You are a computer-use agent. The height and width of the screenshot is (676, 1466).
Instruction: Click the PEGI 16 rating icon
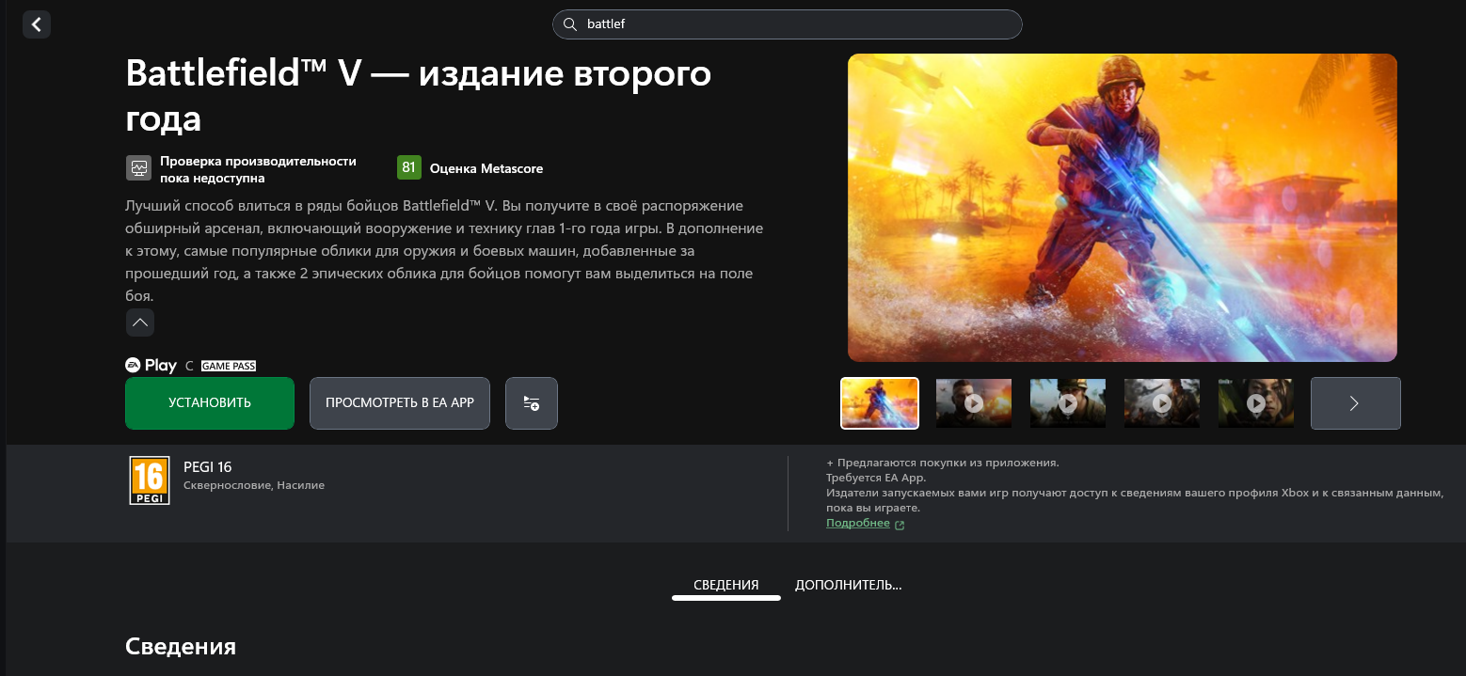coord(150,480)
